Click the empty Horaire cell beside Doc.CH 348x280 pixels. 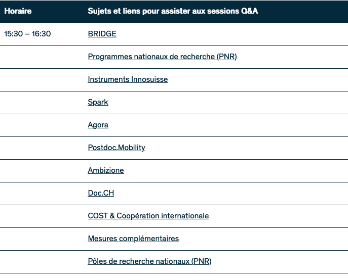pyautogui.click(x=42, y=193)
